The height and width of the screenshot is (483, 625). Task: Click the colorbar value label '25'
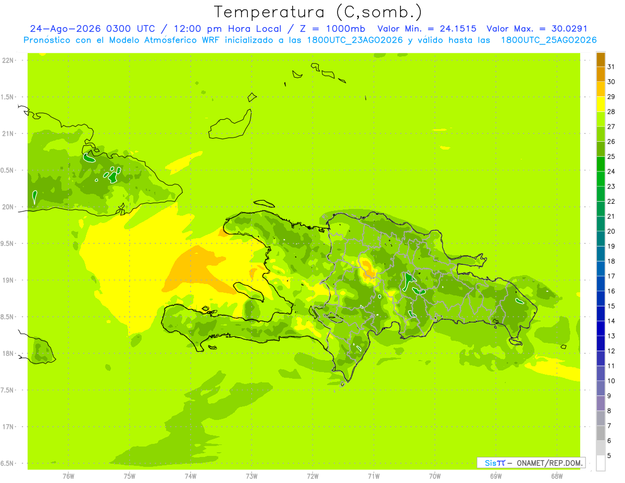(611, 156)
